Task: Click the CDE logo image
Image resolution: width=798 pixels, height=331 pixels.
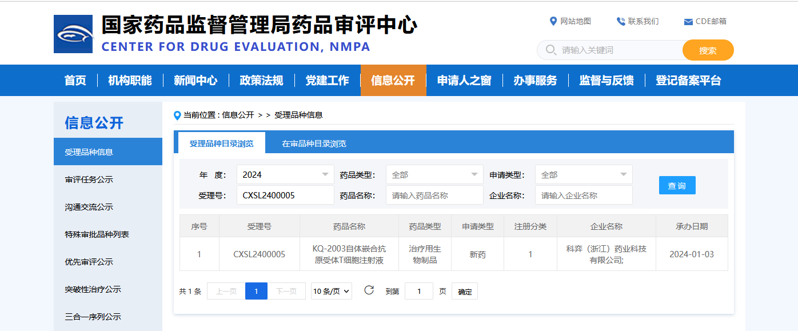Action: pos(73,34)
